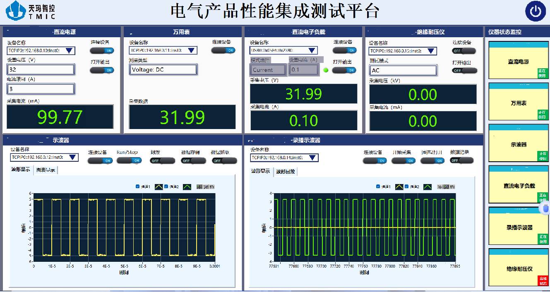Open the 波形回放 tab in 录播示波器

point(285,172)
